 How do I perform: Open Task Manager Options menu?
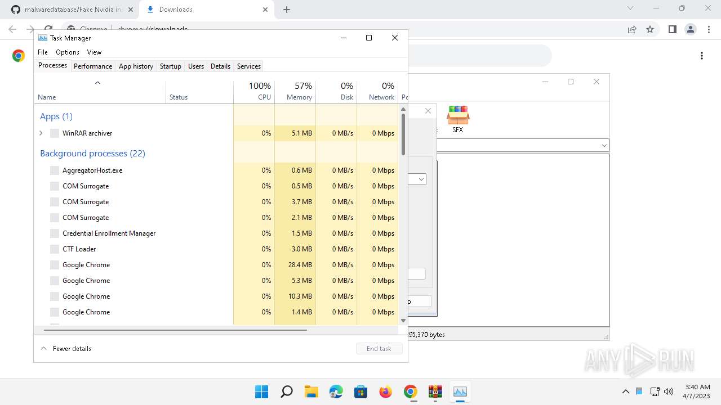[68, 52]
